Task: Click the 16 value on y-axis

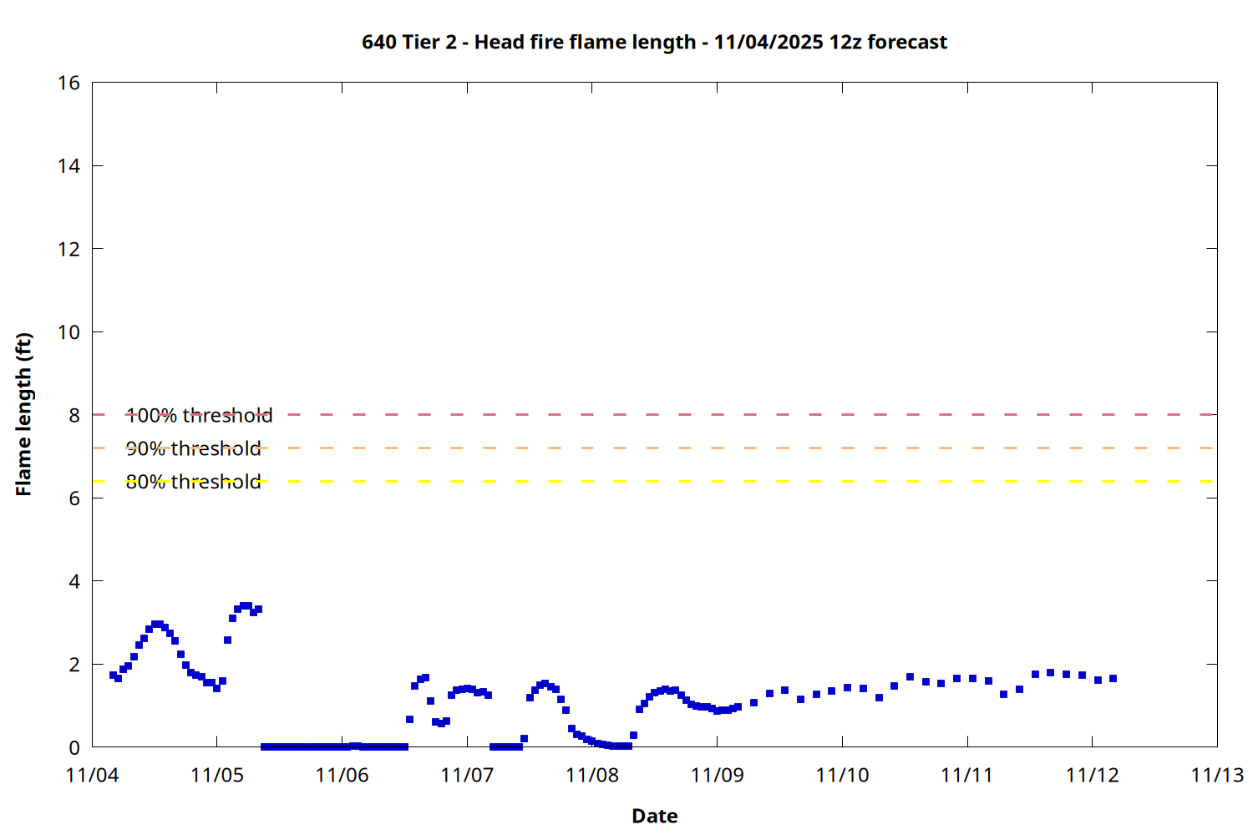Action: click(x=69, y=83)
